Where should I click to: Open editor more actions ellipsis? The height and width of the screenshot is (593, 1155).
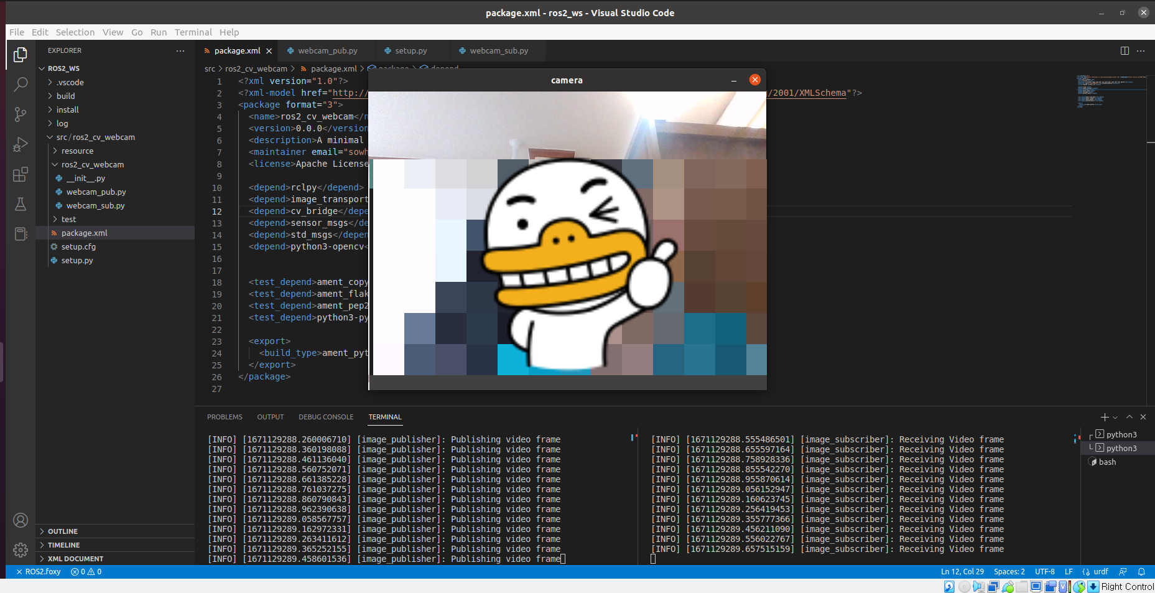(x=1141, y=51)
